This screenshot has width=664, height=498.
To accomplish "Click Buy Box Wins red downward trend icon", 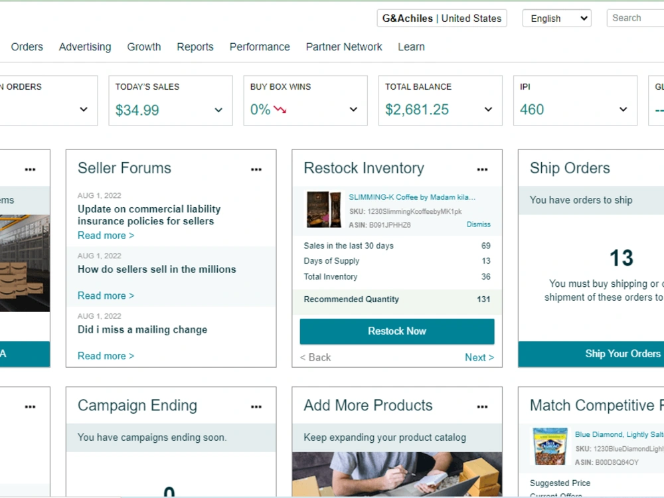I will coord(280,110).
